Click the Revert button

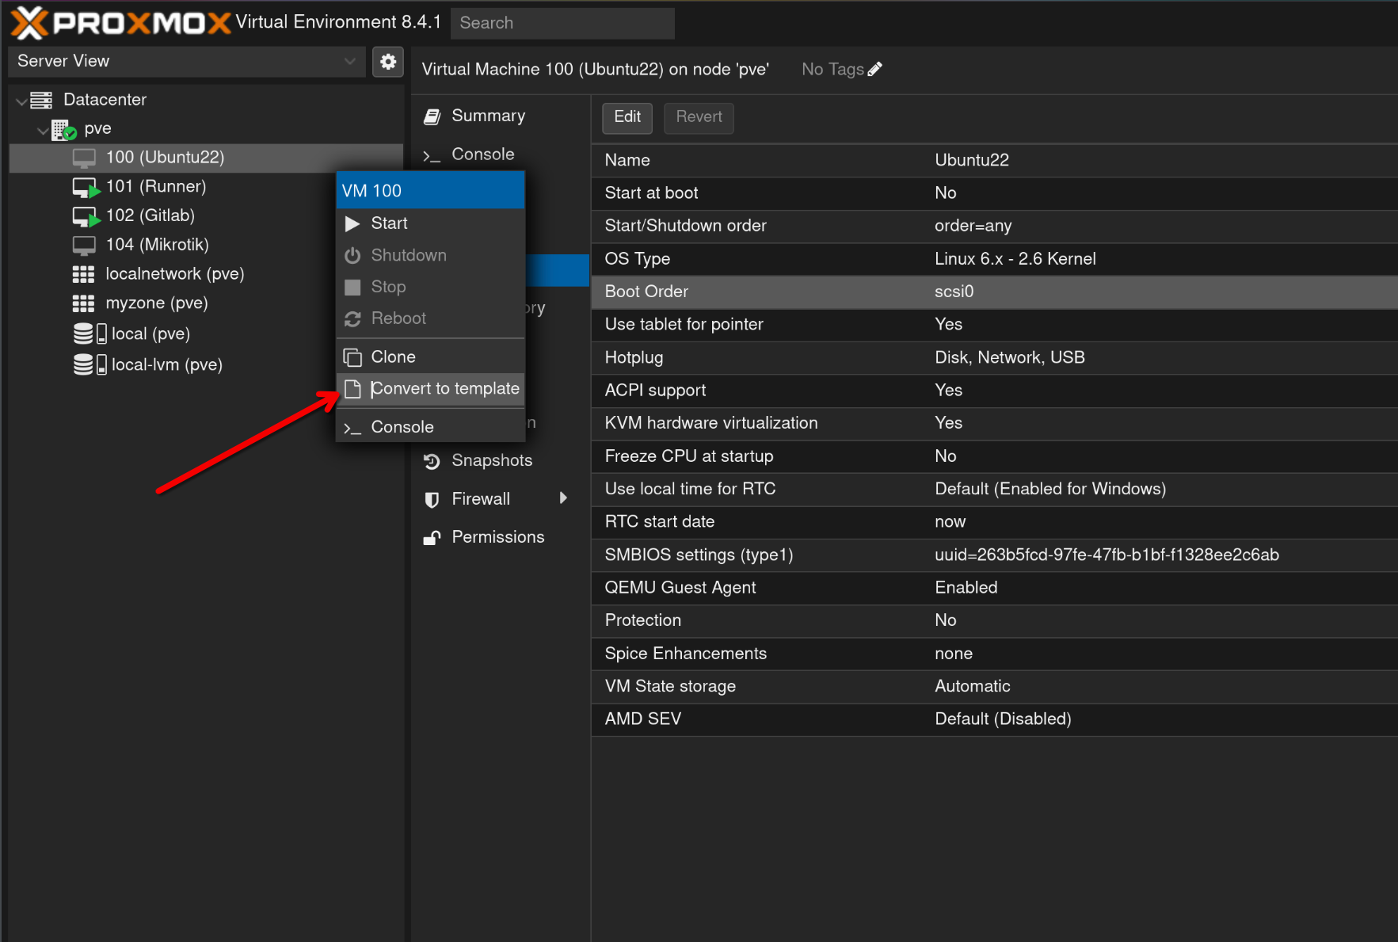tap(699, 117)
